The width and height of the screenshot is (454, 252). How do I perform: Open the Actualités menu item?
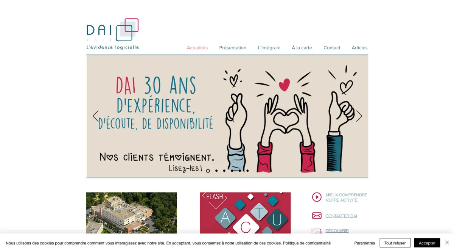[197, 48]
